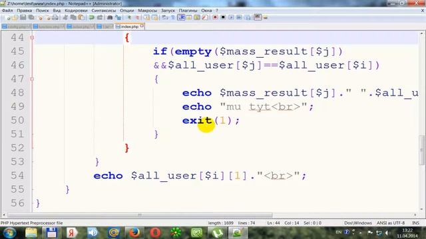426x239 pixels.
Task: Click the EN language indicator in tray
Action: pyautogui.click(x=339, y=232)
